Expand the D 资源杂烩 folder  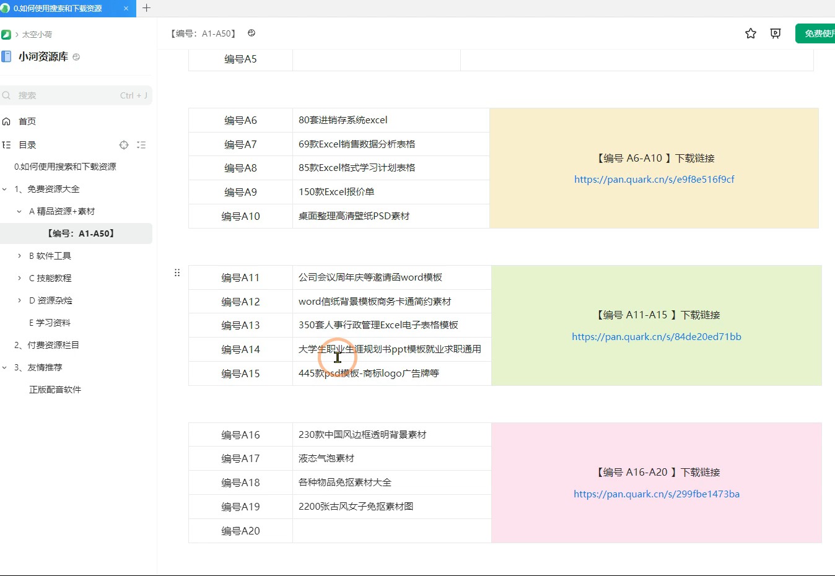tap(19, 300)
